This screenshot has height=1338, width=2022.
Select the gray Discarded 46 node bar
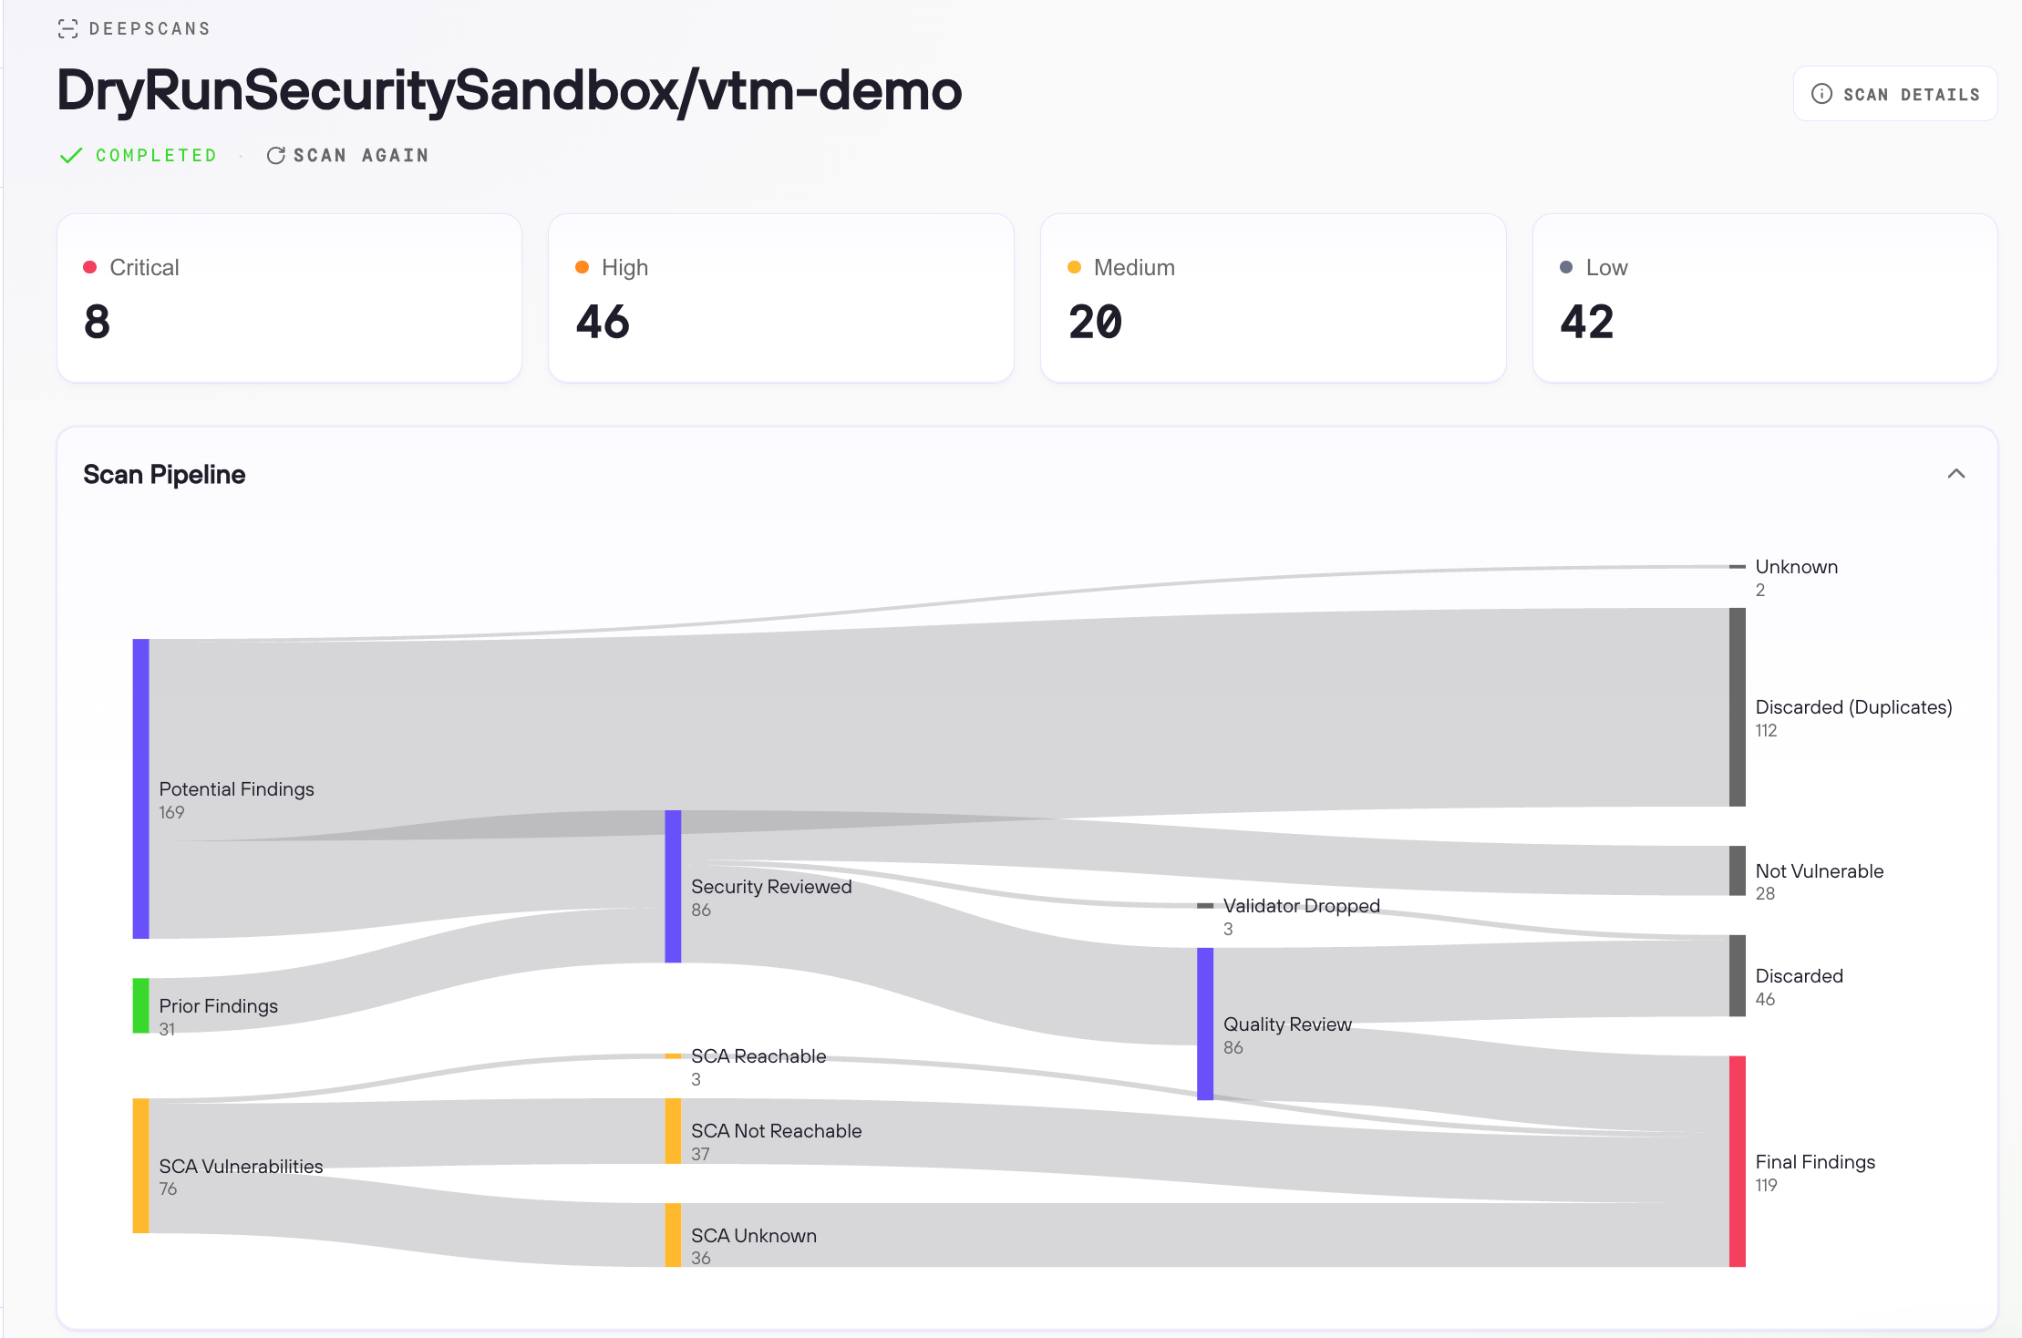pyautogui.click(x=1738, y=975)
